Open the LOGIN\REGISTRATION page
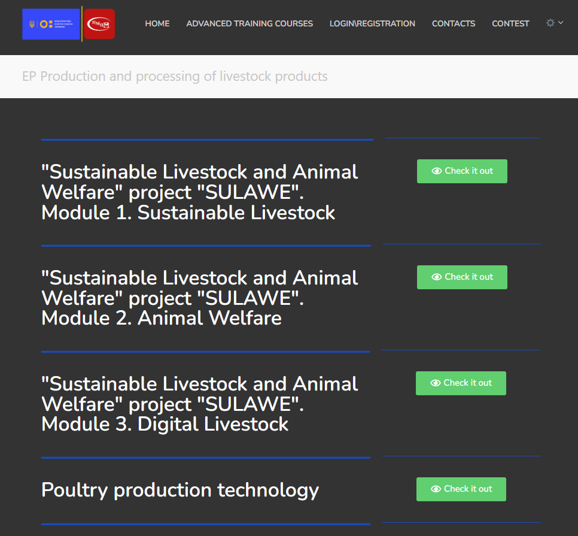 click(x=372, y=24)
